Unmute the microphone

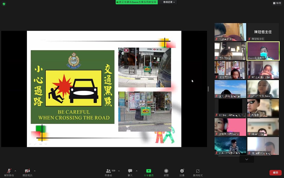click(9, 171)
